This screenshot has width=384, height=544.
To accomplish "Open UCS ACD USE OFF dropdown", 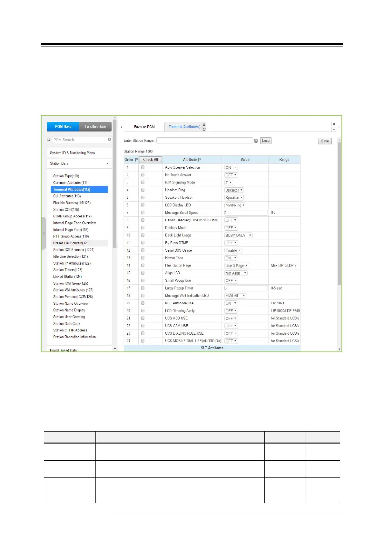I will 231,319.
